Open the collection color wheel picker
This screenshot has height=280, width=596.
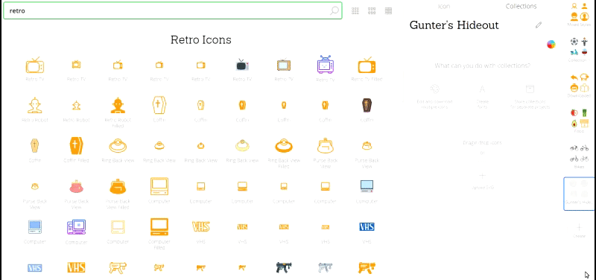[551, 45]
